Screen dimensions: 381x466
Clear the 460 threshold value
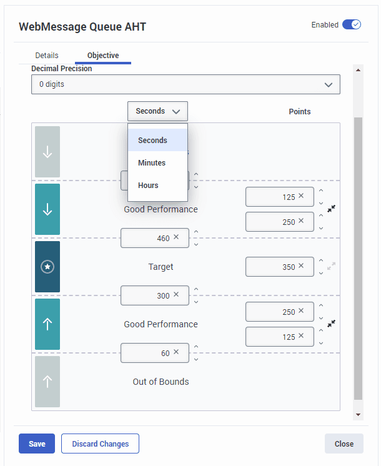pyautogui.click(x=176, y=237)
